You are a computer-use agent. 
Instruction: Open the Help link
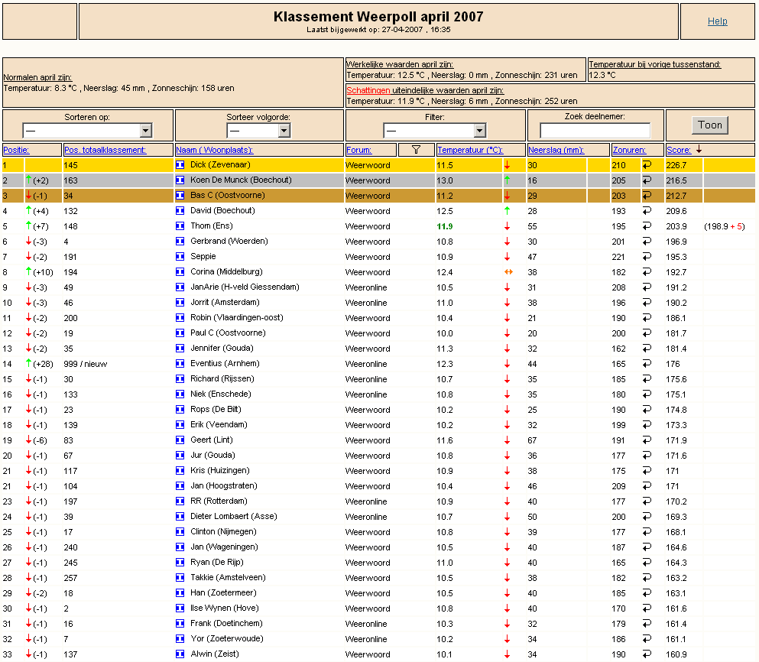718,21
